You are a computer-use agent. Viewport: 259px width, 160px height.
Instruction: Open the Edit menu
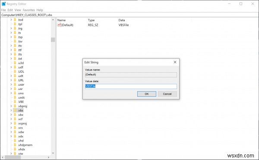[10, 10]
